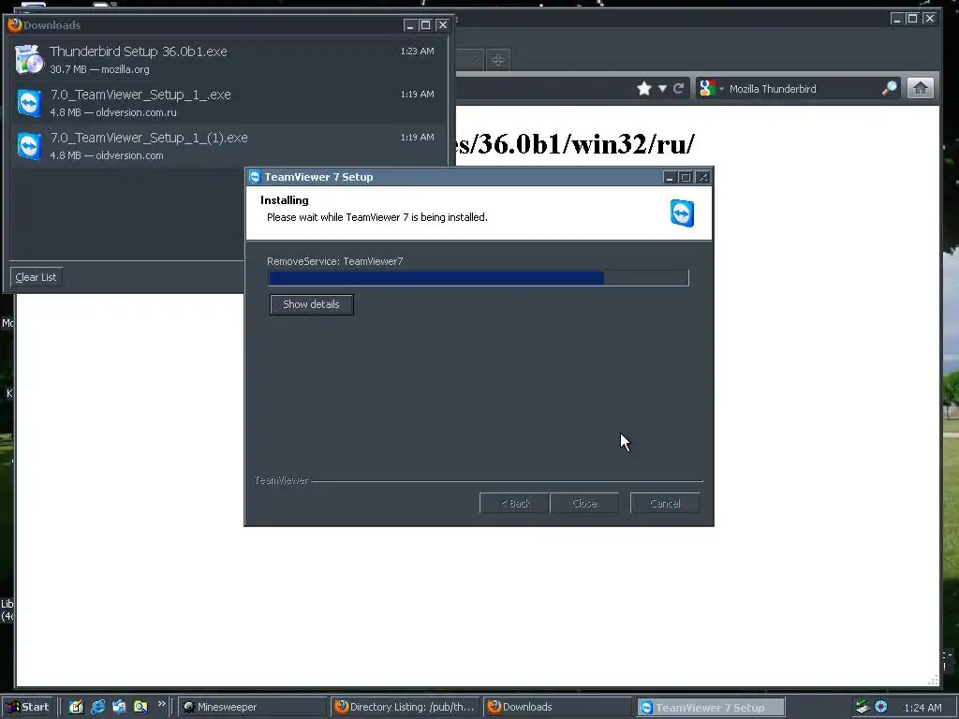Open the Thunderbird Setup 36.0b1.exe download entry
This screenshot has height=719, width=959.
[227, 59]
